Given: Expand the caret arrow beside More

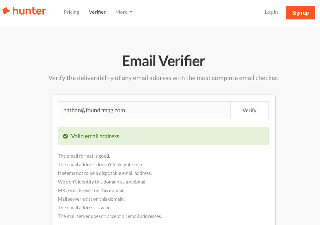Looking at the screenshot, I should pyautogui.click(x=131, y=12).
